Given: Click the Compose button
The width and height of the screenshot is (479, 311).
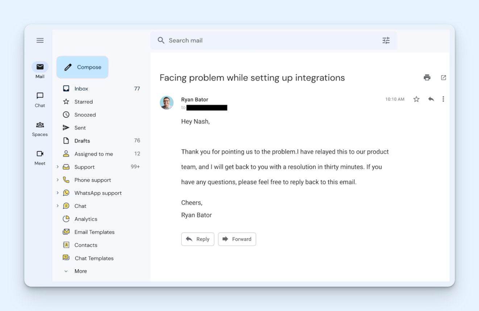Looking at the screenshot, I should pos(83,67).
